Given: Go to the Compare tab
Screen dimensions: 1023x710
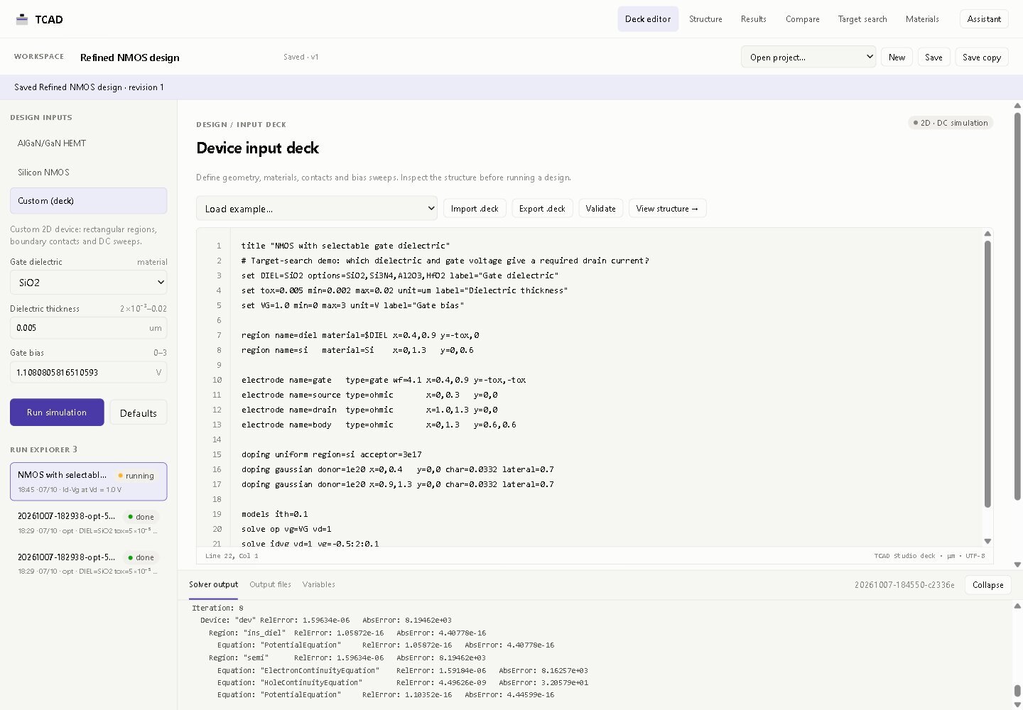Looking at the screenshot, I should tap(803, 19).
